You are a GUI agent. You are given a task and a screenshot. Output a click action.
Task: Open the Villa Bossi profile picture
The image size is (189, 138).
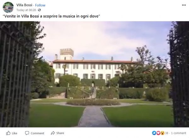click(8, 7)
